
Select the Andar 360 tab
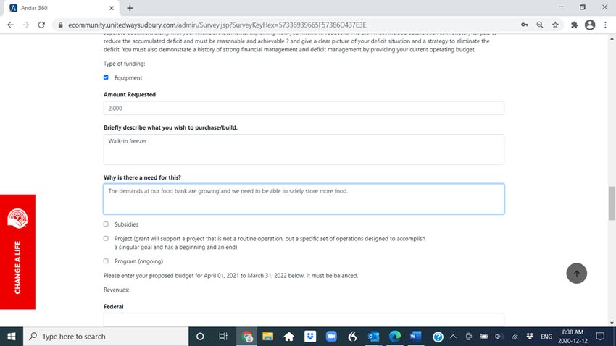[x=61, y=8]
